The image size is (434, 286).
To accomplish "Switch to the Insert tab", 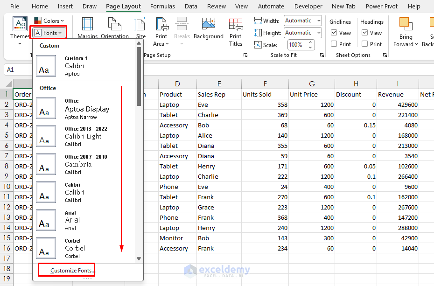I will [65, 6].
